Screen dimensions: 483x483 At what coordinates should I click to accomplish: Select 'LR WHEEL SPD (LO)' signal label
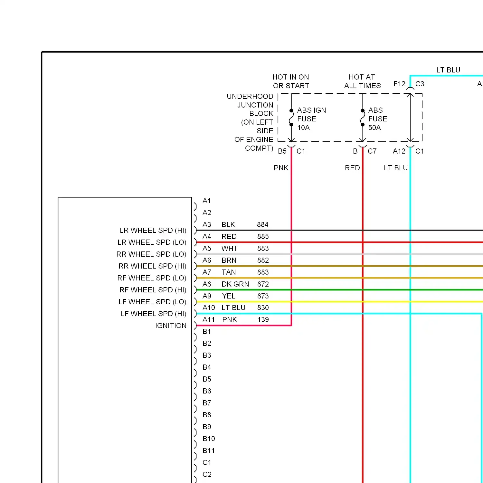(x=152, y=242)
